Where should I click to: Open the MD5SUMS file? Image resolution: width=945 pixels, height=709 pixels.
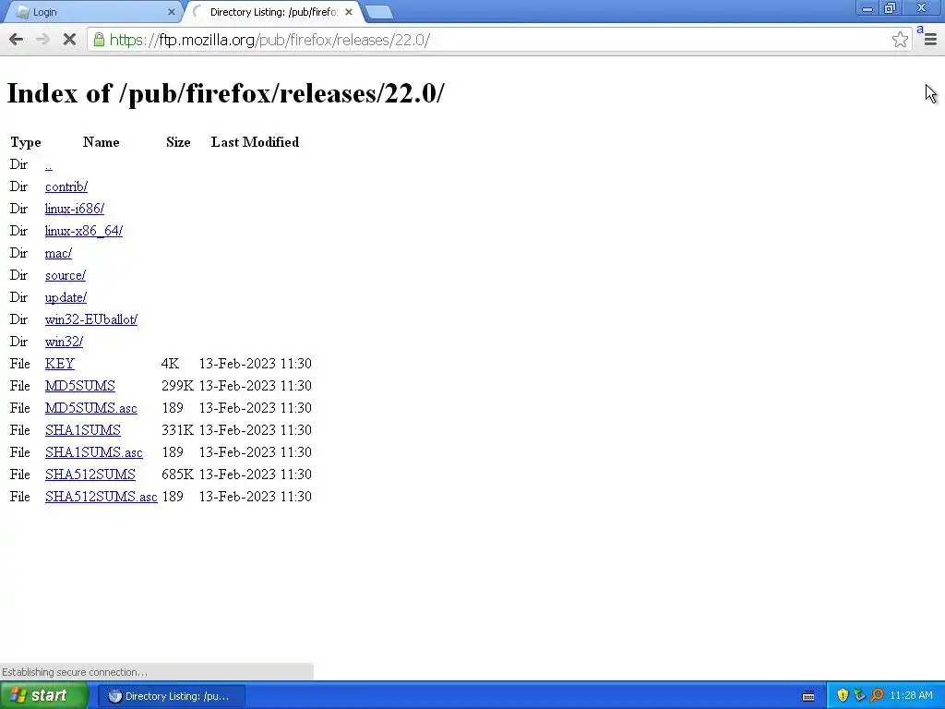click(80, 386)
